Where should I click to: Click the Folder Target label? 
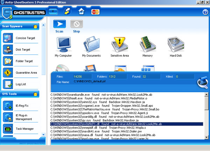tap(24, 61)
